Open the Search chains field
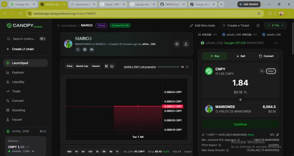294x156 pixels. click(26, 39)
